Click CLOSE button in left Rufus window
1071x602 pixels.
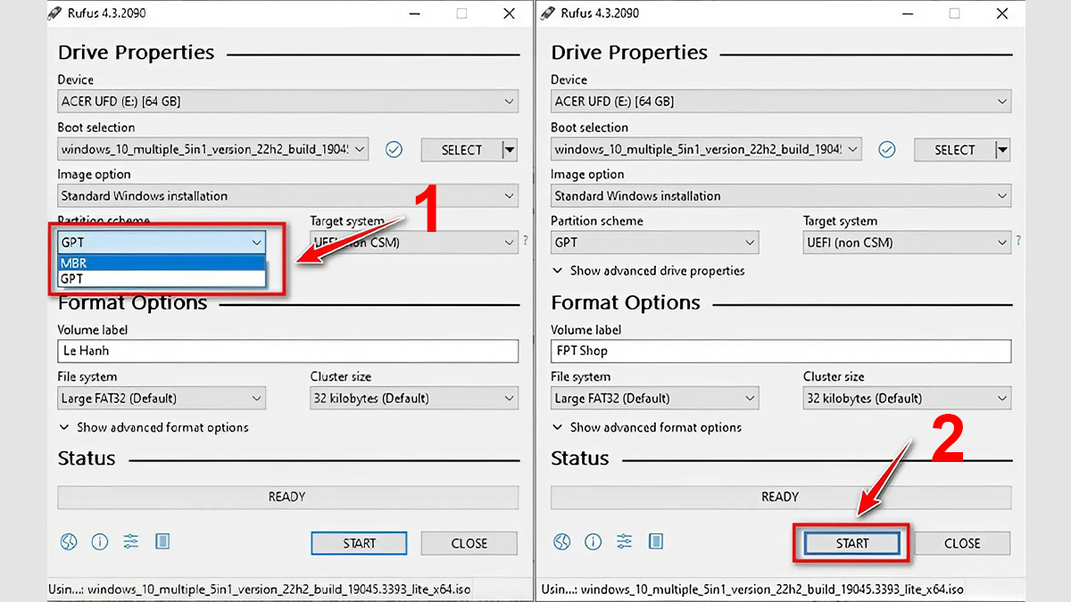tap(469, 543)
